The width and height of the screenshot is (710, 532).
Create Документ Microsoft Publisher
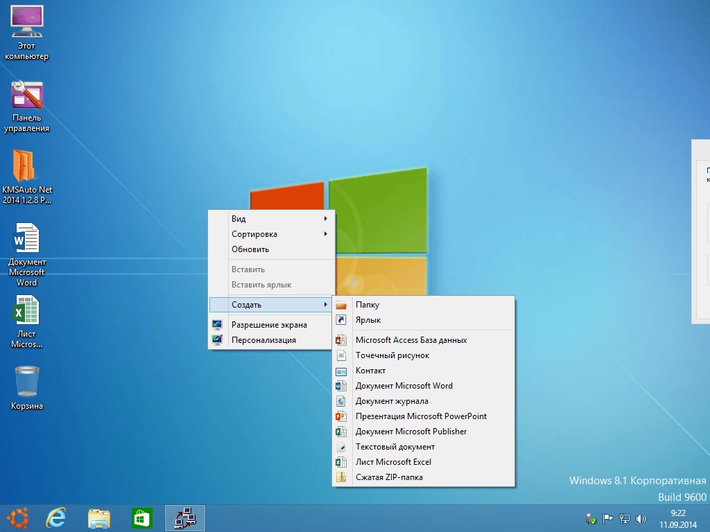tap(424, 432)
